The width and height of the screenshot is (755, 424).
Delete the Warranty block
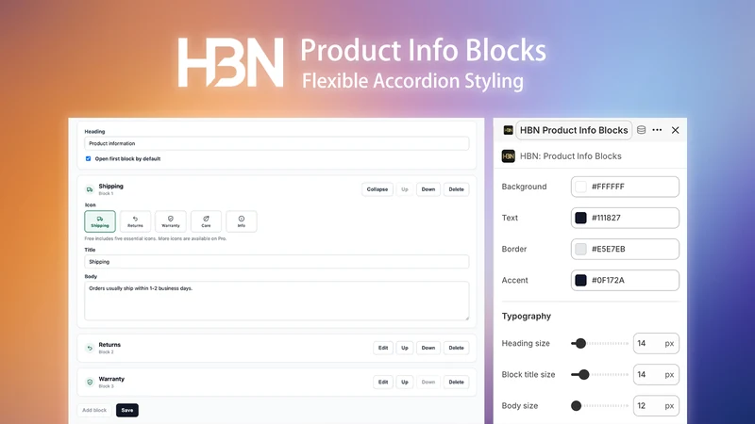point(456,383)
